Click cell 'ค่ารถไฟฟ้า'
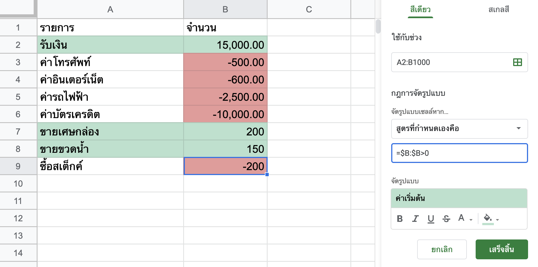This screenshot has width=538, height=267. (110, 97)
